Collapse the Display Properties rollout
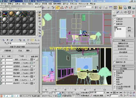 click(124, 69)
